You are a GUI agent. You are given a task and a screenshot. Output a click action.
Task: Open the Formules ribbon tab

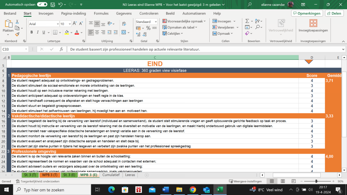pos(101,13)
